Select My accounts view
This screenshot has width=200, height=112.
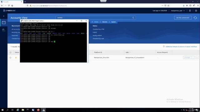pos(16,26)
